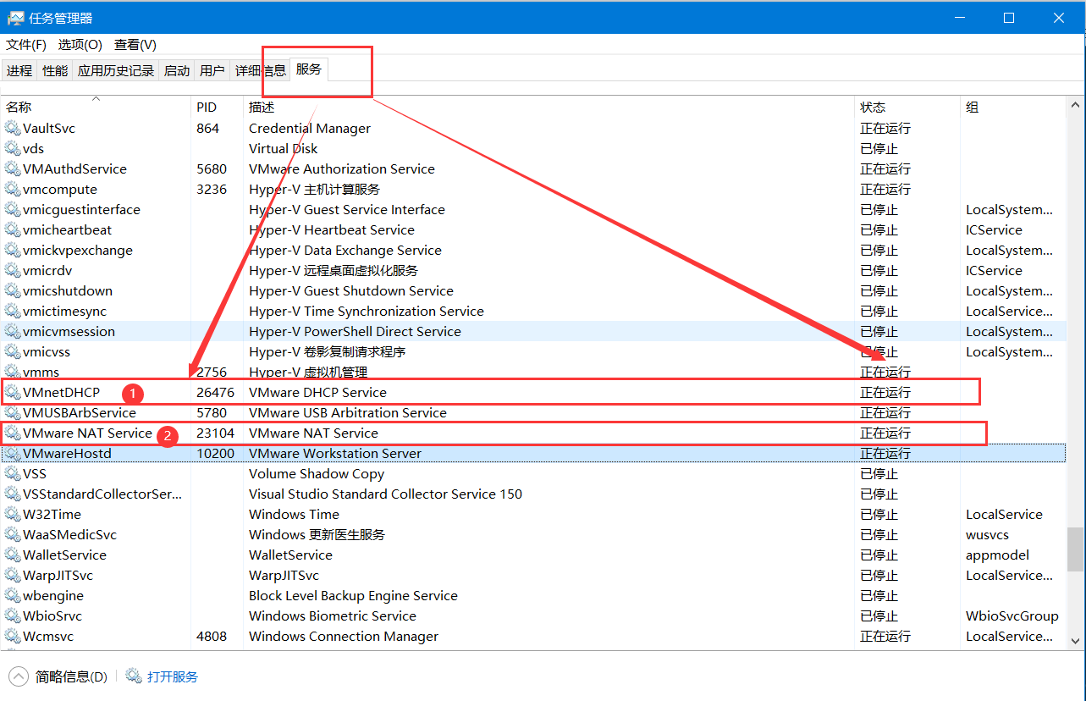Click description Windows Biometric Service

[333, 616]
